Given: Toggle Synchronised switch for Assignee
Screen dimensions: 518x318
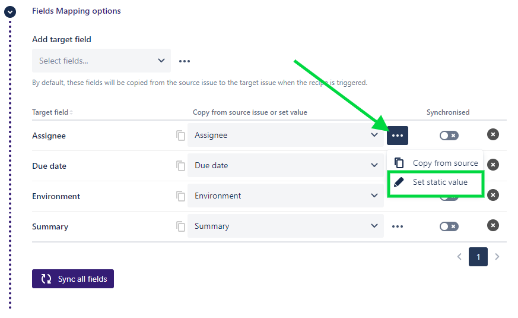Looking at the screenshot, I should pyautogui.click(x=449, y=136).
